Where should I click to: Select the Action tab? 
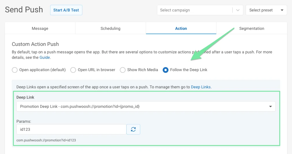pyautogui.click(x=181, y=28)
